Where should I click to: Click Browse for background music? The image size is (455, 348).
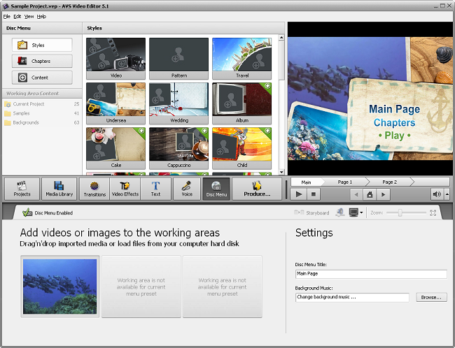pyautogui.click(x=431, y=297)
